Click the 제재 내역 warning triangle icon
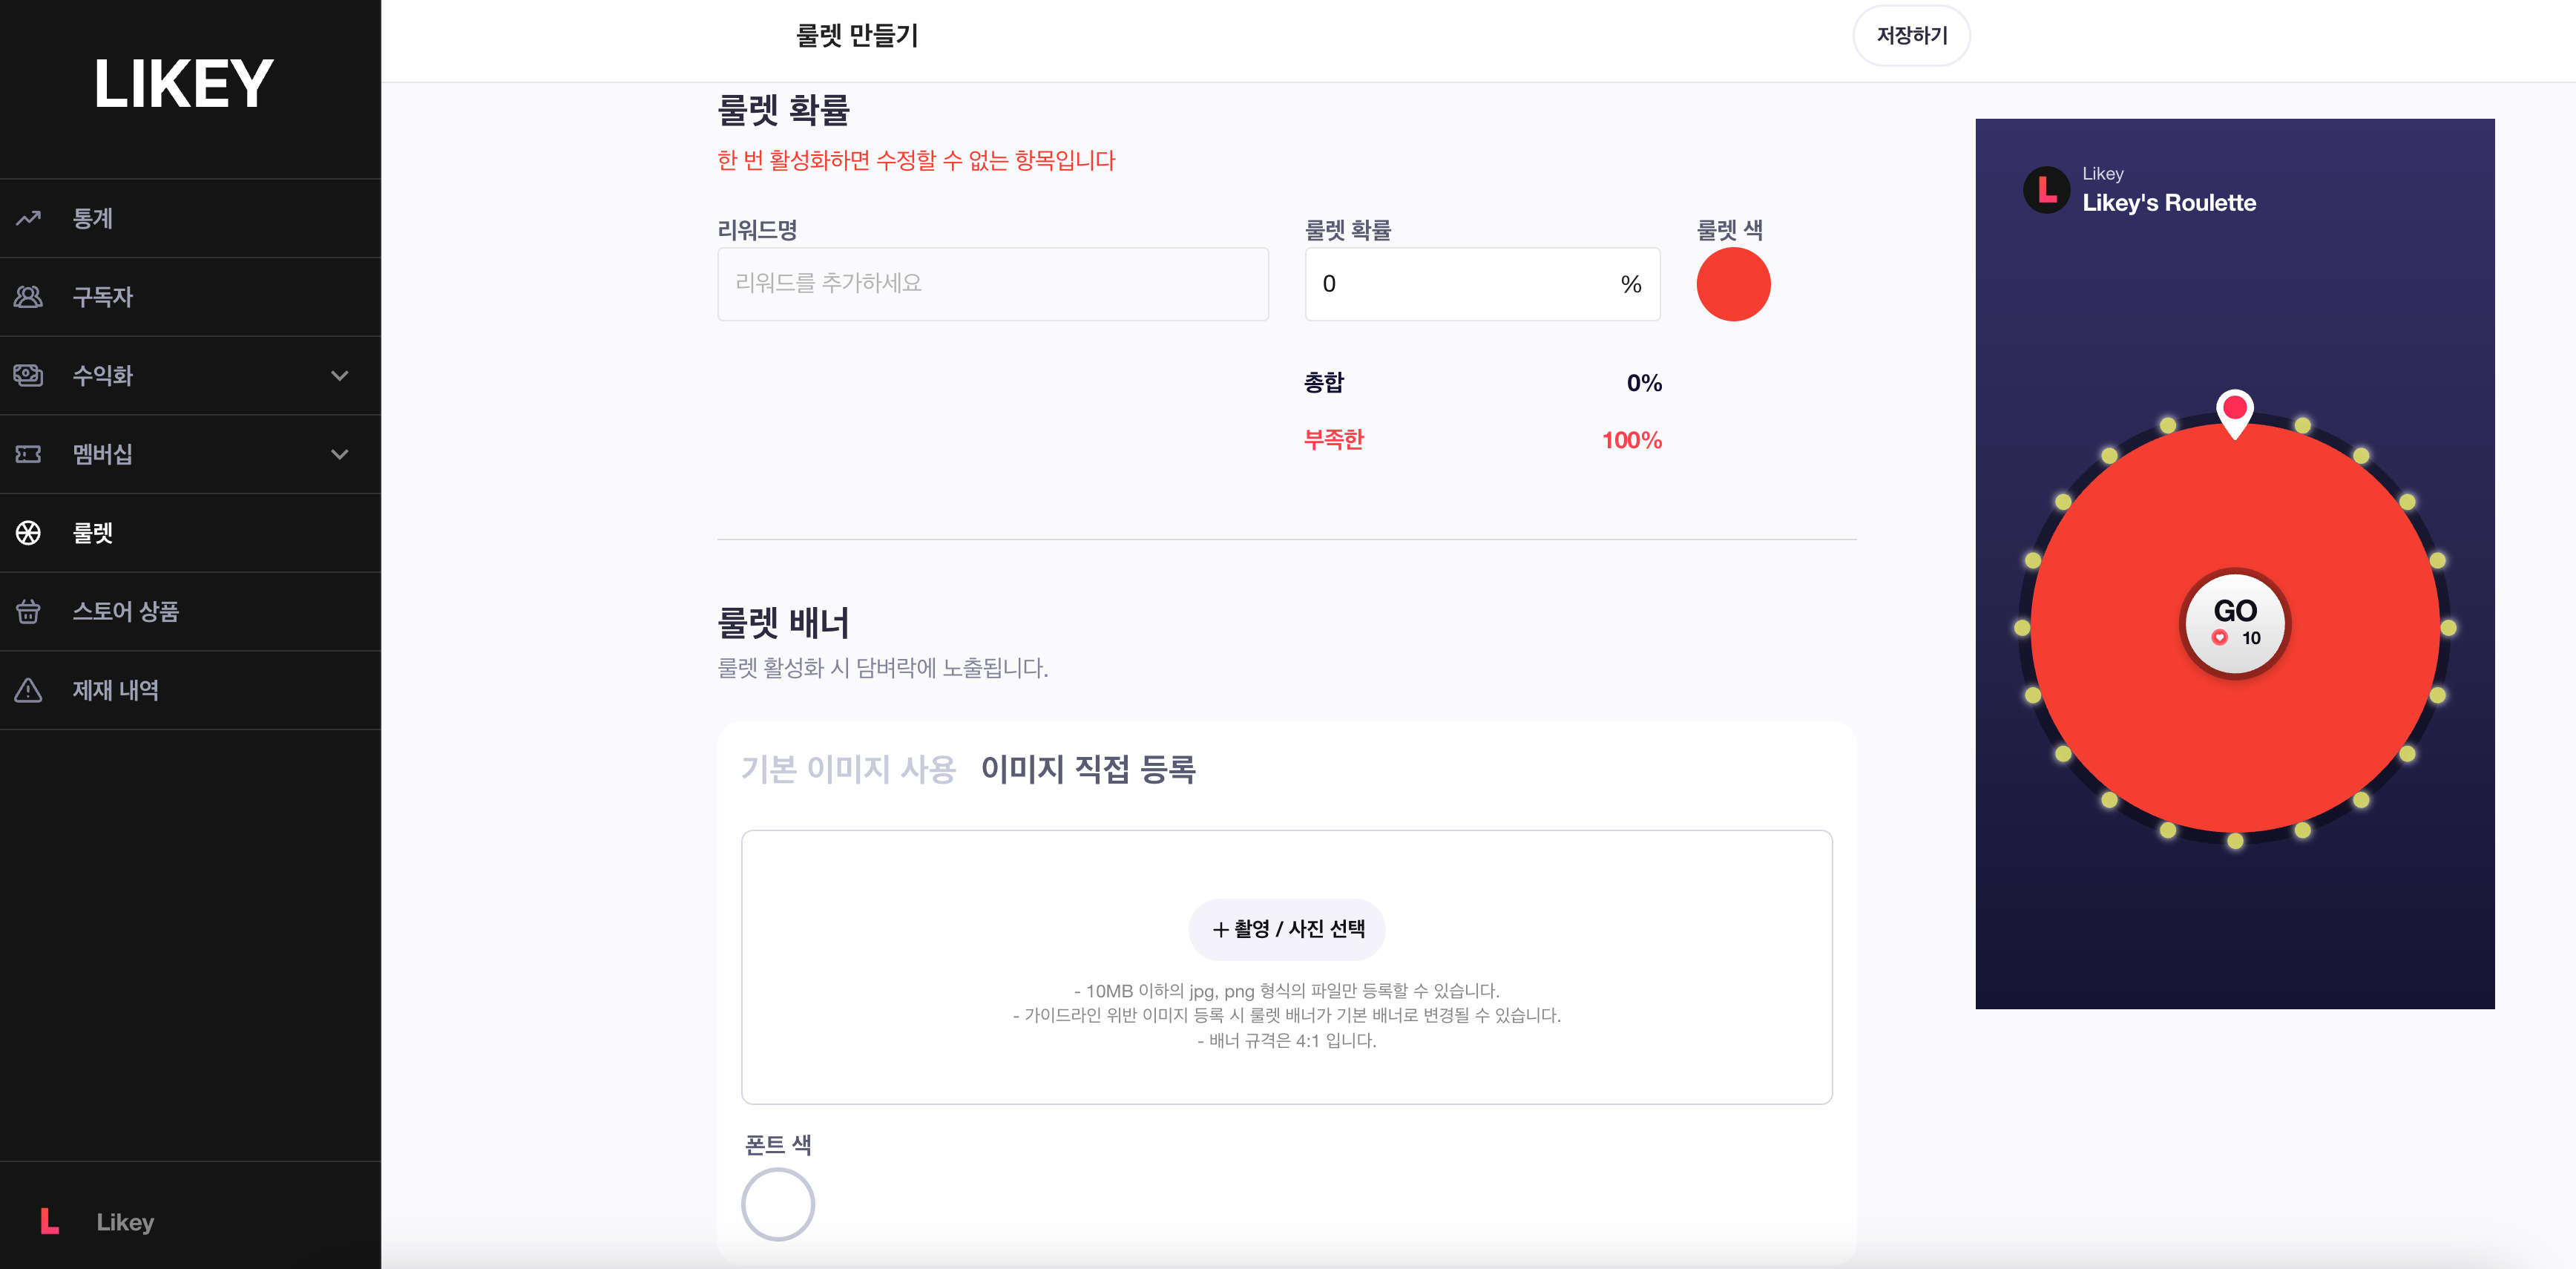Image resolution: width=2576 pixels, height=1269 pixels. (28, 690)
